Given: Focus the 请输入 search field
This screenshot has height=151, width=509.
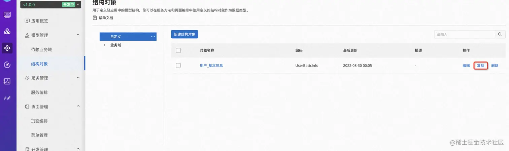Looking at the screenshot, I should 465,34.
